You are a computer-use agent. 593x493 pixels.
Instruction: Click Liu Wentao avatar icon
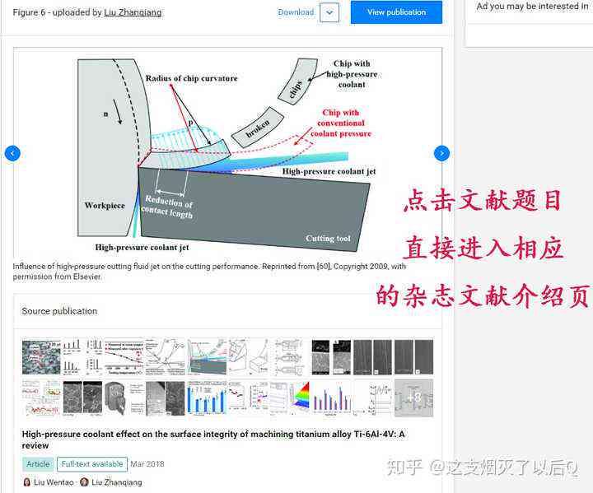pos(27,482)
